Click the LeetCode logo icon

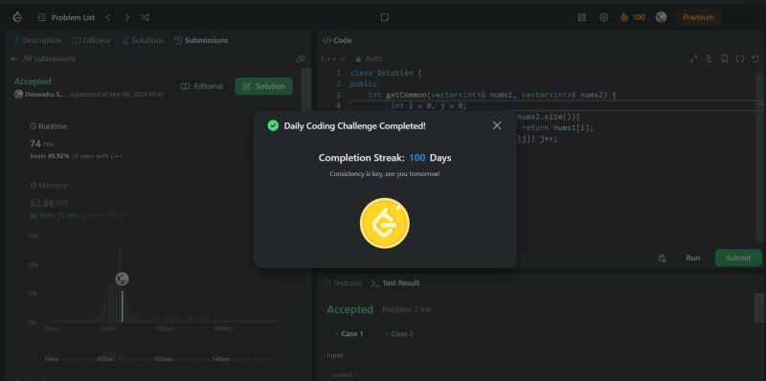[17, 17]
